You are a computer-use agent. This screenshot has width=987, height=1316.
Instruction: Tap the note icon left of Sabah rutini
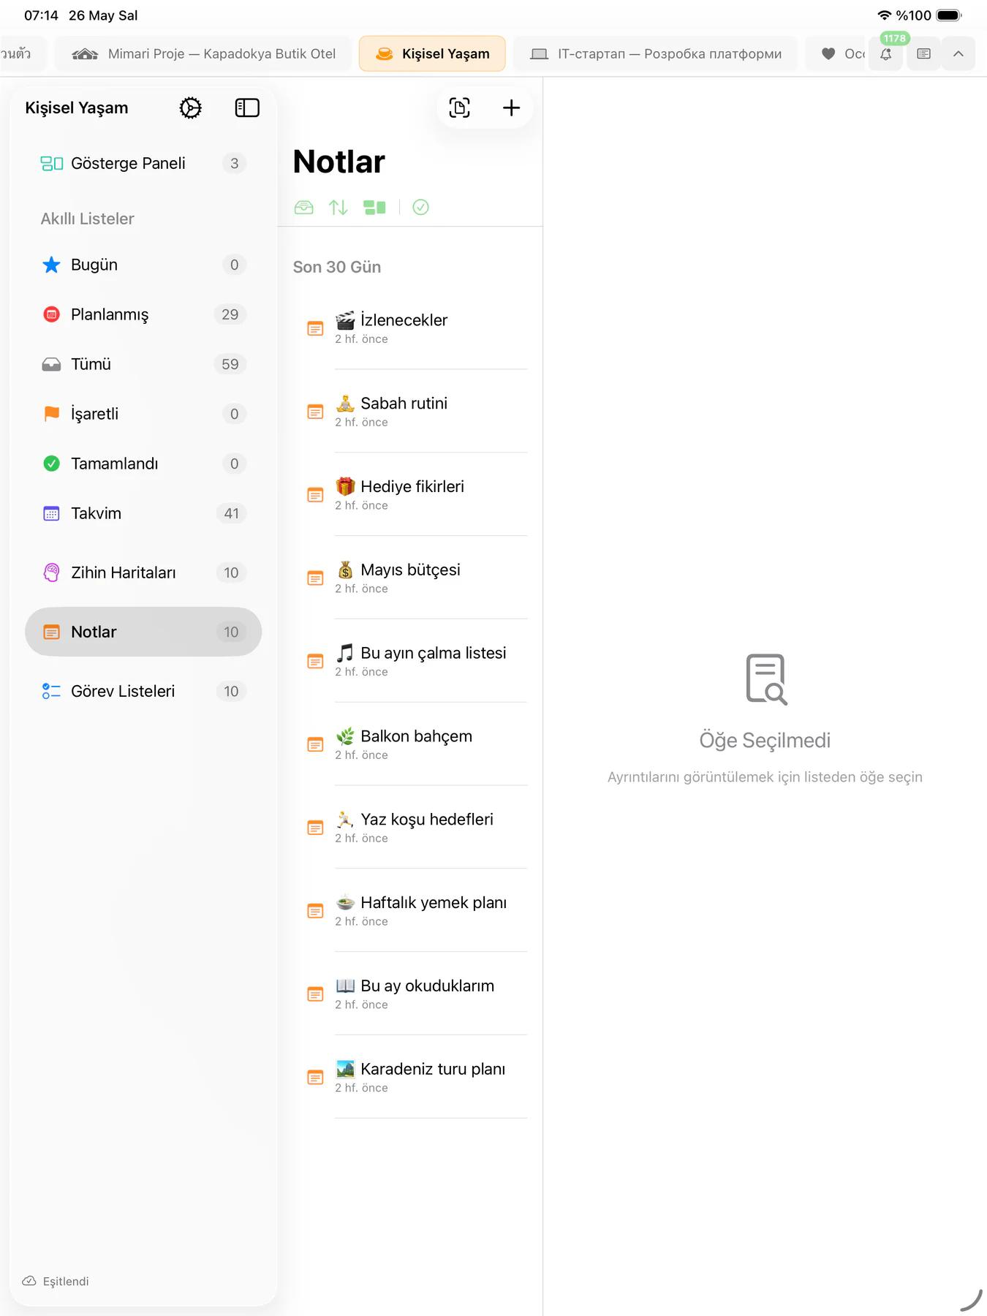point(315,412)
